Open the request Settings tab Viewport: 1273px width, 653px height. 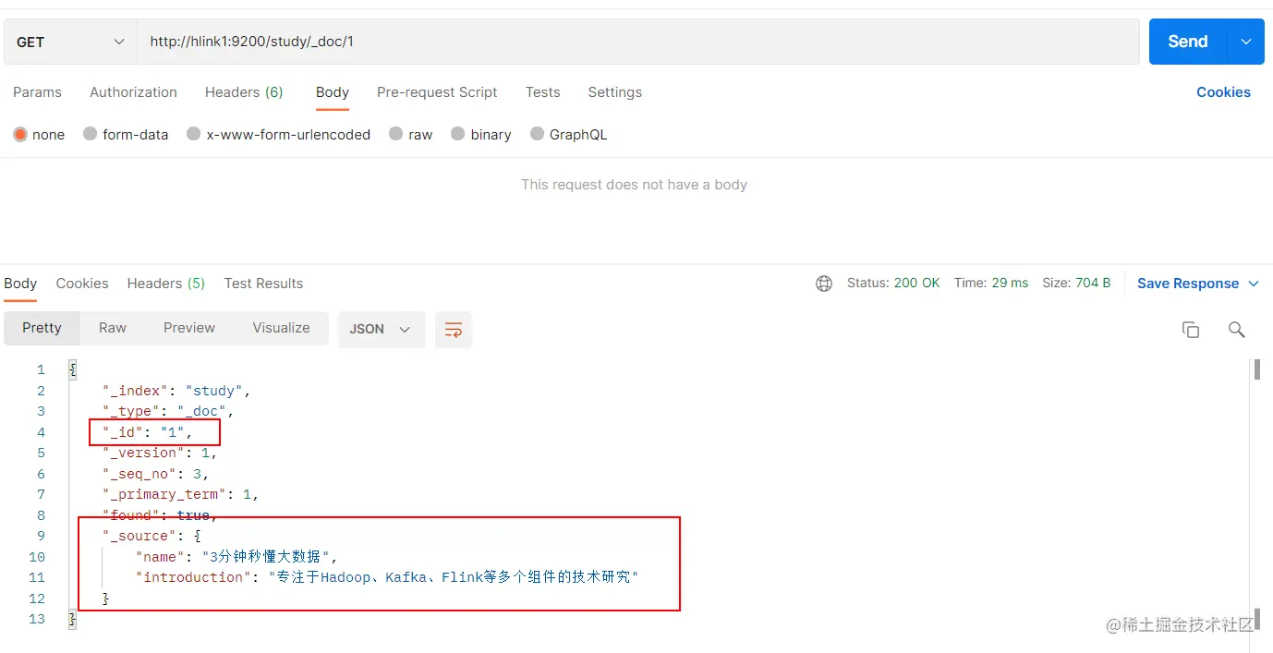point(614,92)
